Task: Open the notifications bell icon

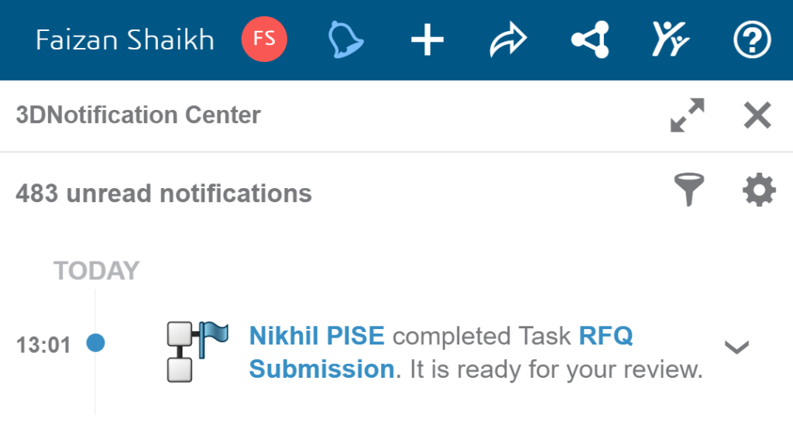Action: 346,39
